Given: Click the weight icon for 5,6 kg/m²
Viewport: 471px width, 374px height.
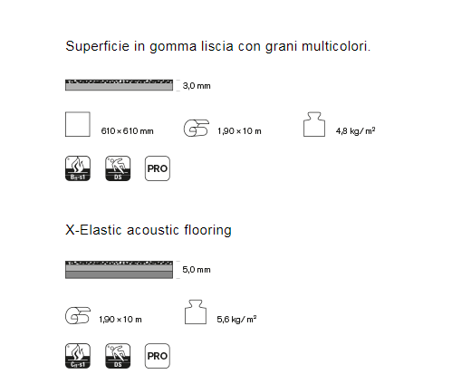Looking at the screenshot, I should tap(196, 312).
